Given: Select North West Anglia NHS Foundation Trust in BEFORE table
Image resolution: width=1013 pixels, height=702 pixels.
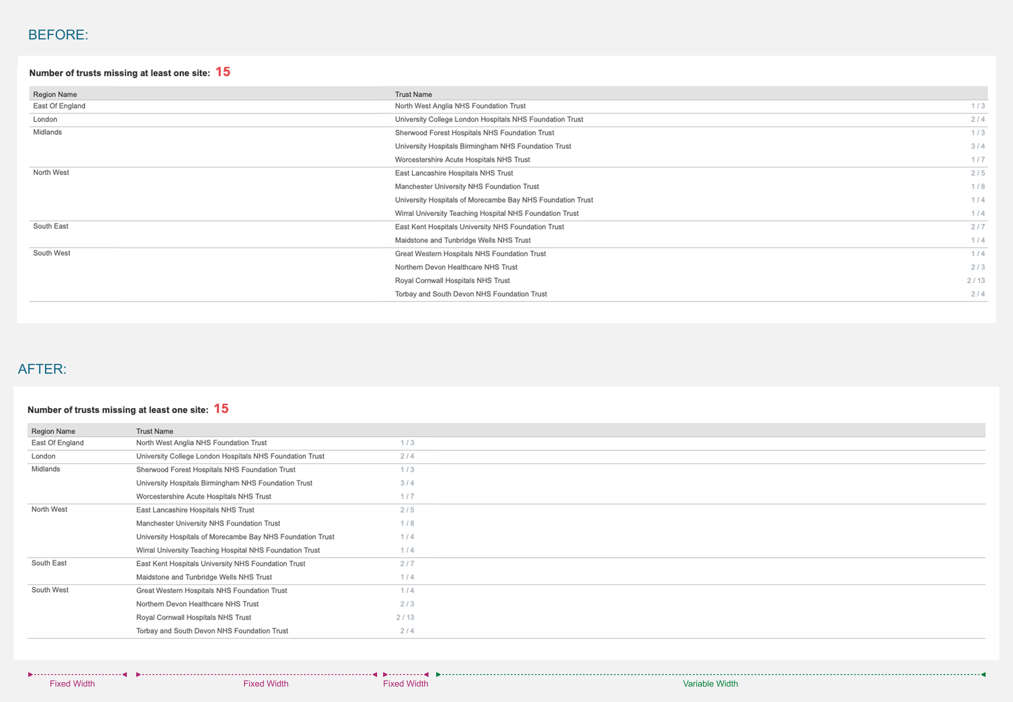Looking at the screenshot, I should coord(460,106).
